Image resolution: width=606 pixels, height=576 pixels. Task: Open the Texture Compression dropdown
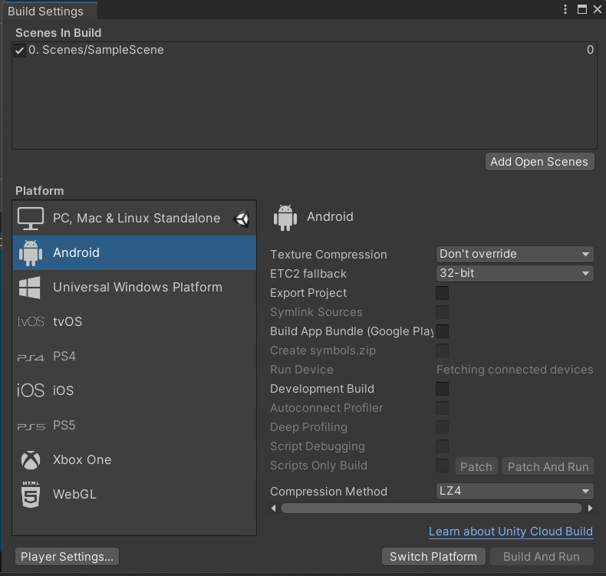click(515, 254)
